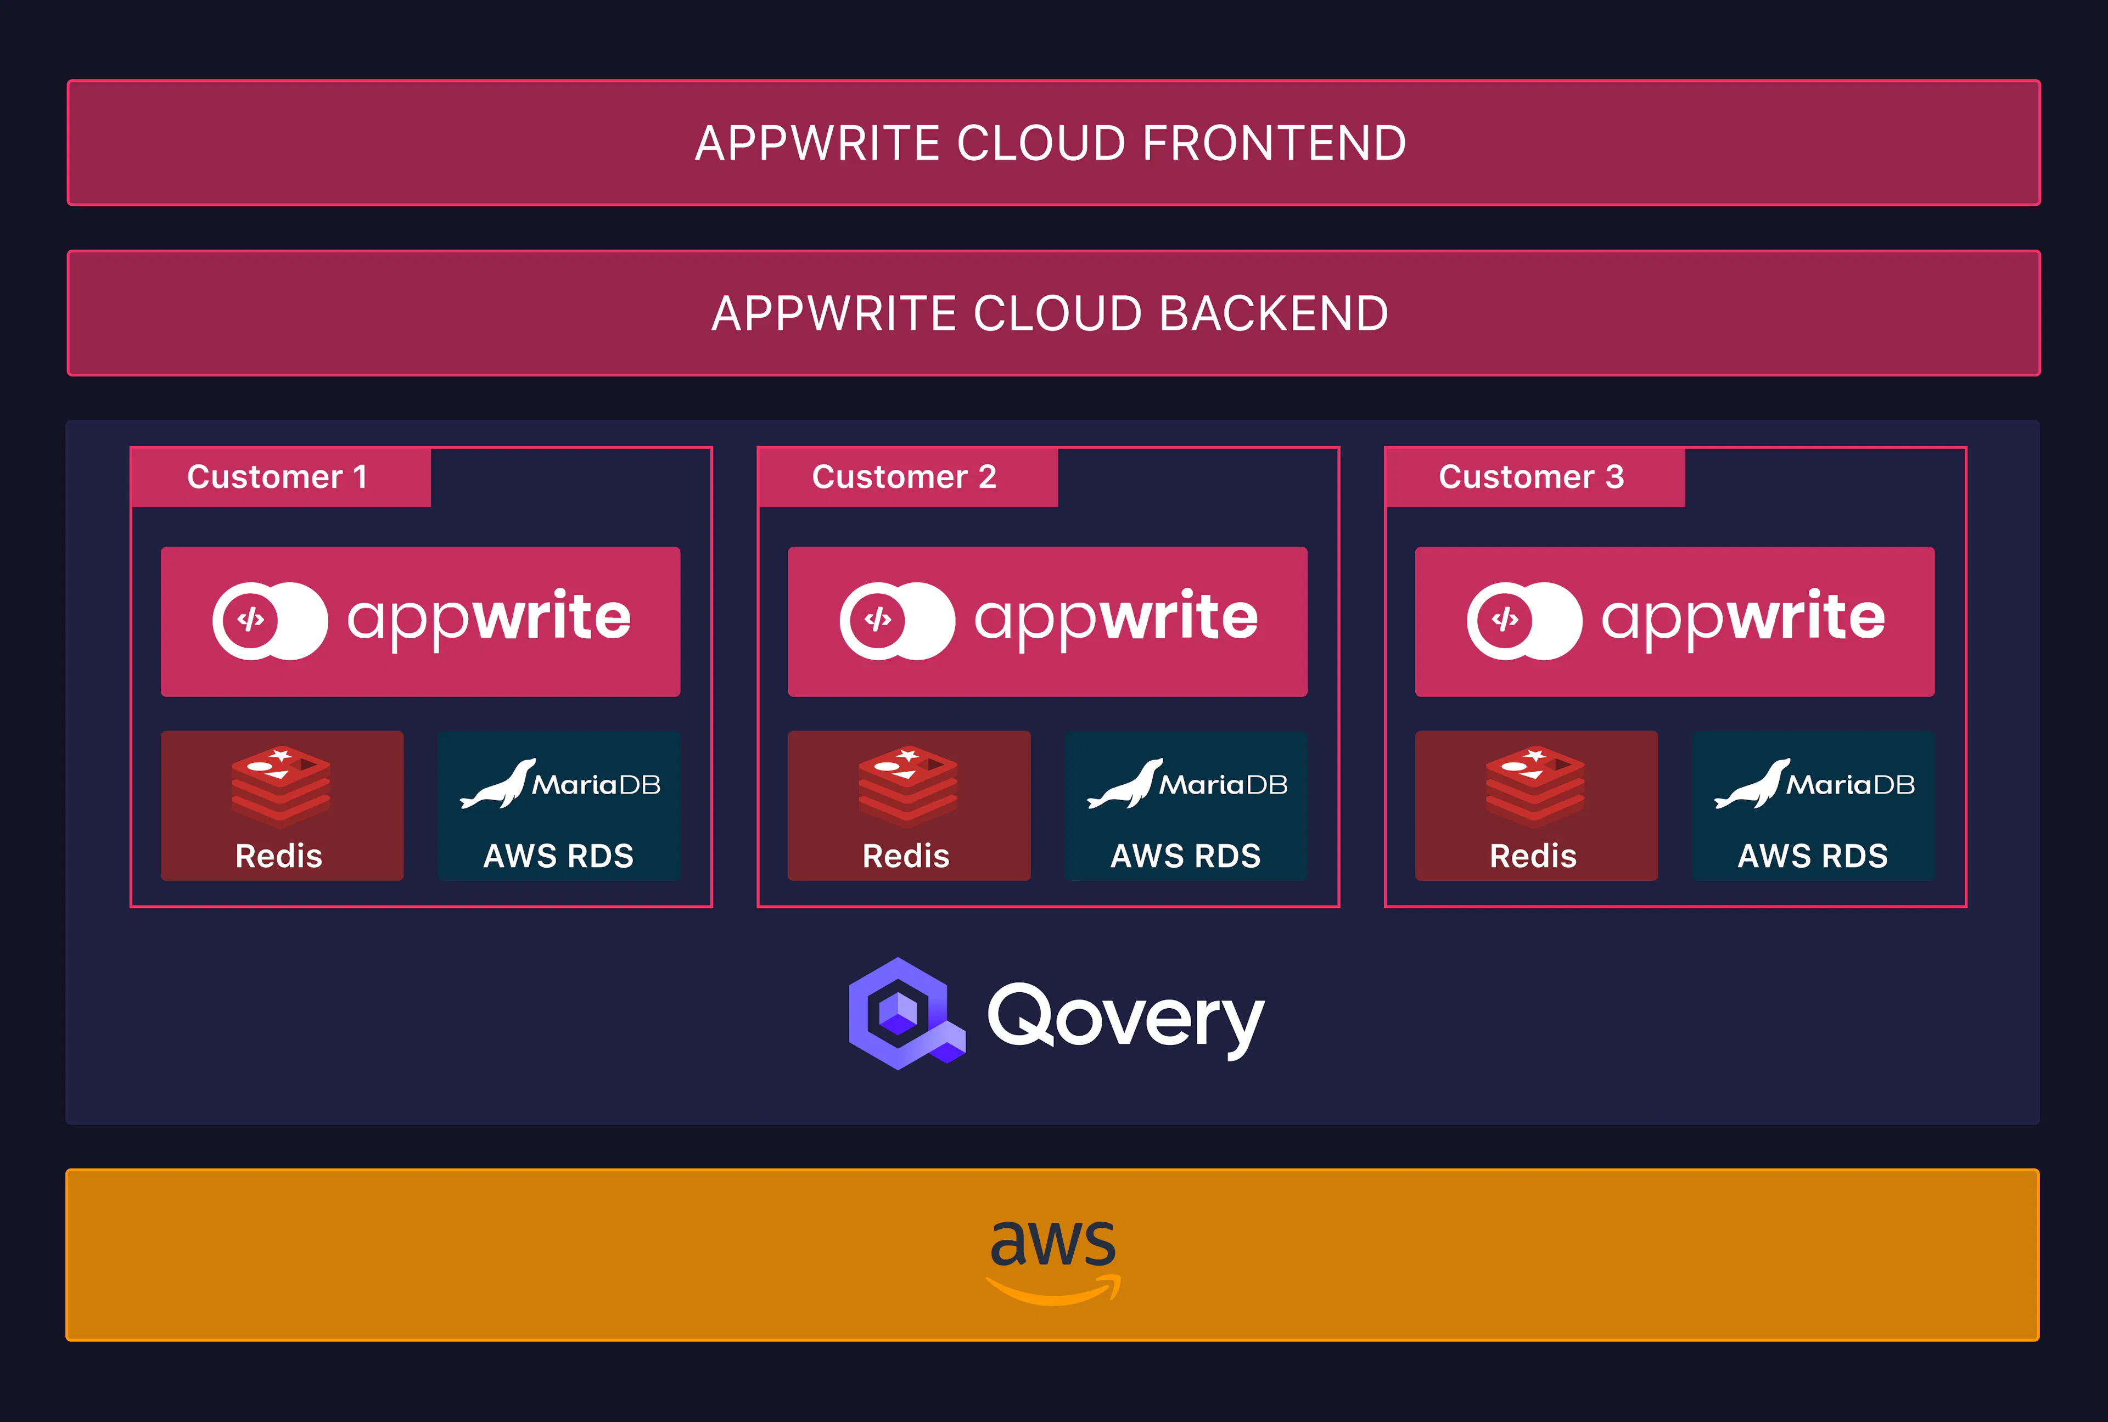Click the Redis text under Customer 2

coord(906,856)
